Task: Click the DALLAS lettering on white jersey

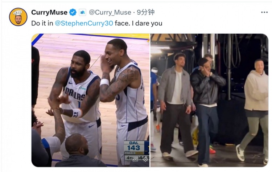Action: pos(75,94)
